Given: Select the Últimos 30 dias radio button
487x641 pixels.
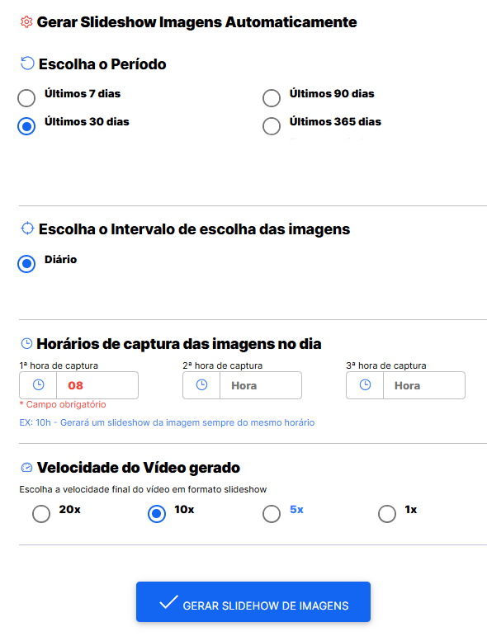Looking at the screenshot, I should [26, 126].
